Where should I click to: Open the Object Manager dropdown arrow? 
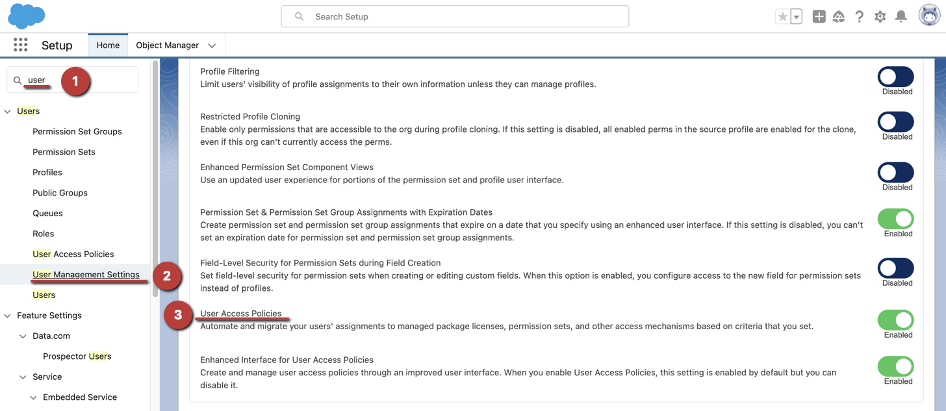point(212,45)
